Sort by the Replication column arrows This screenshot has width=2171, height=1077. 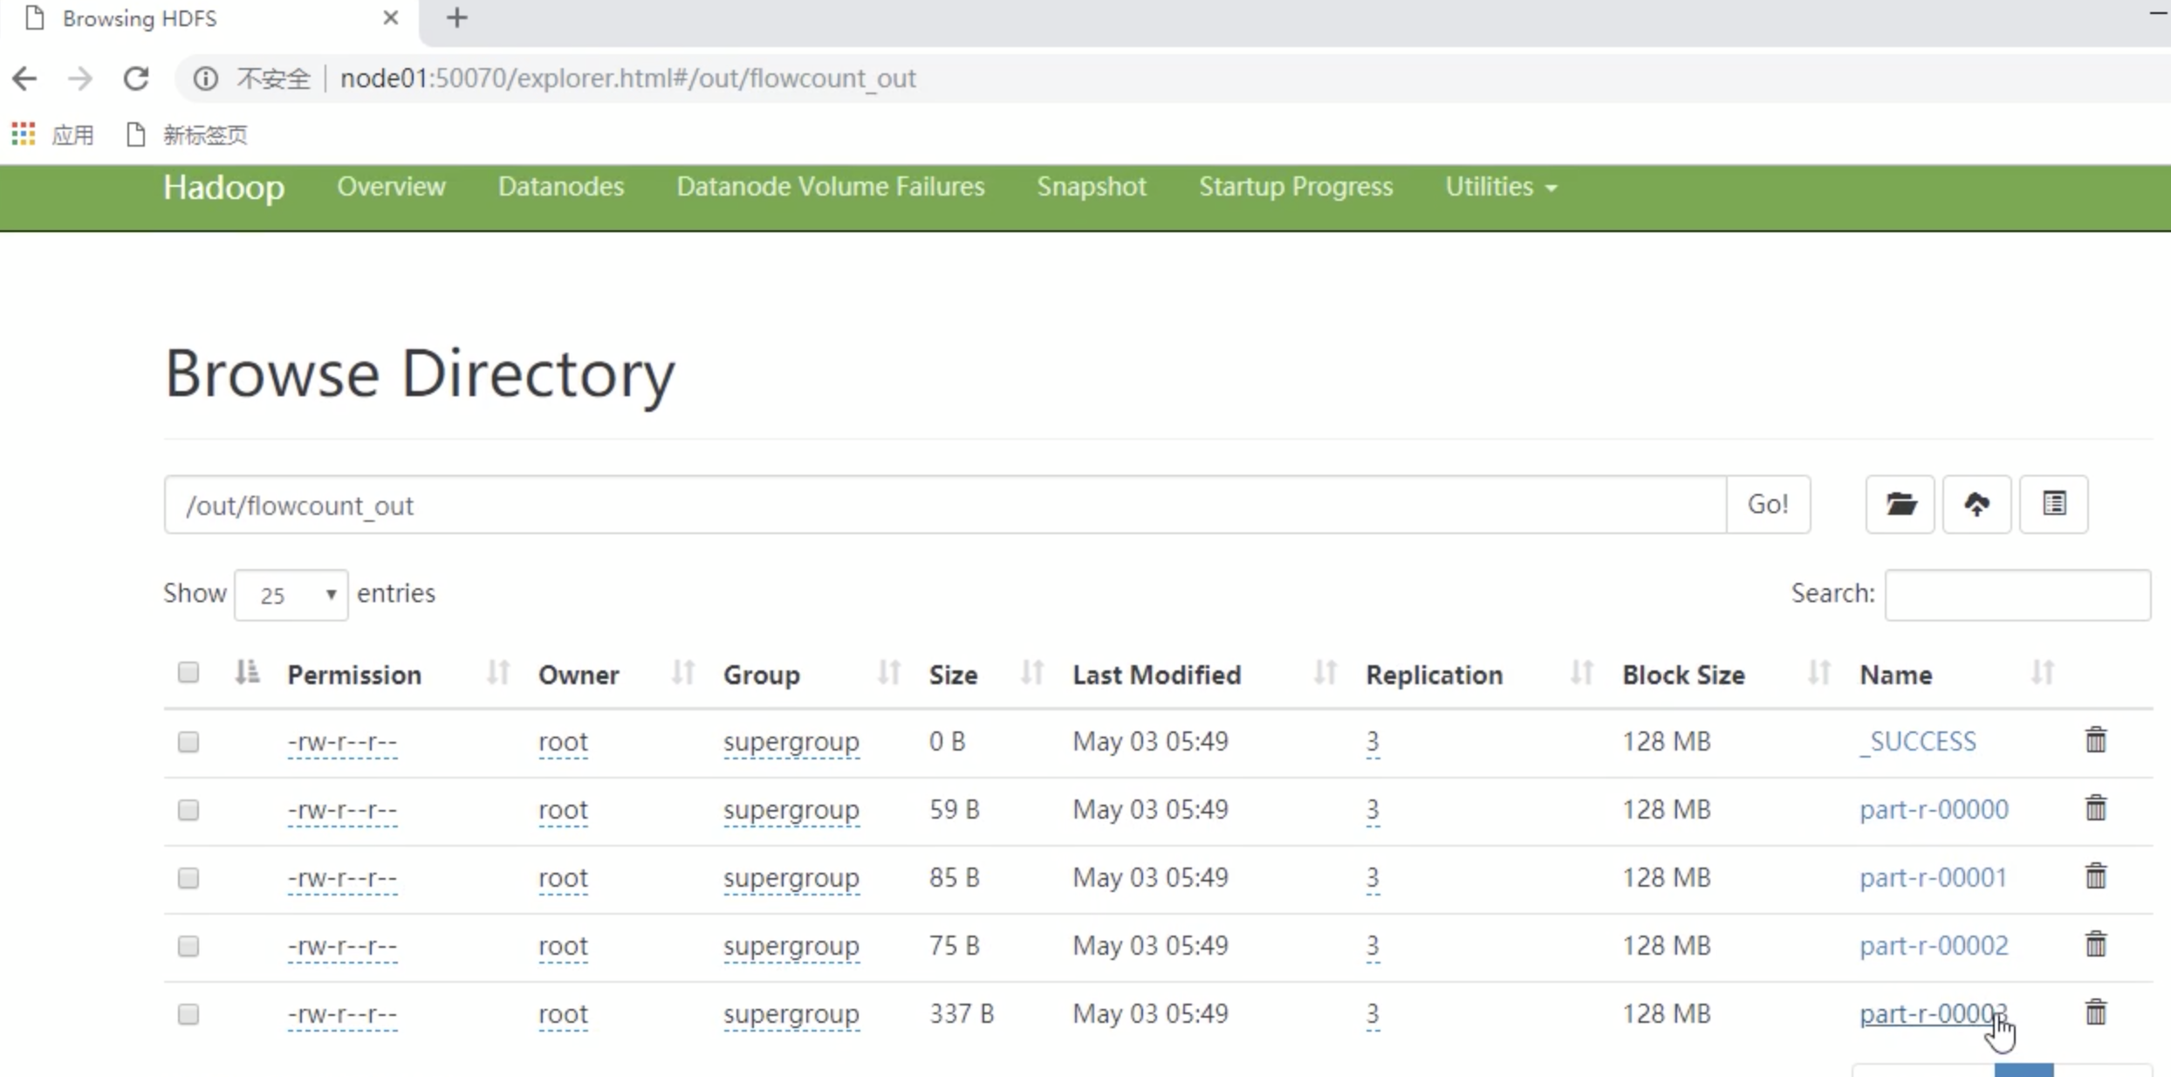[x=1581, y=673]
